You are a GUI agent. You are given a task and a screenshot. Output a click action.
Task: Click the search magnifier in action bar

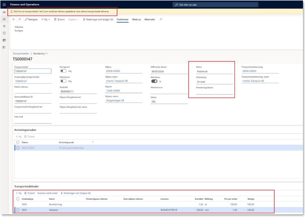161,19
